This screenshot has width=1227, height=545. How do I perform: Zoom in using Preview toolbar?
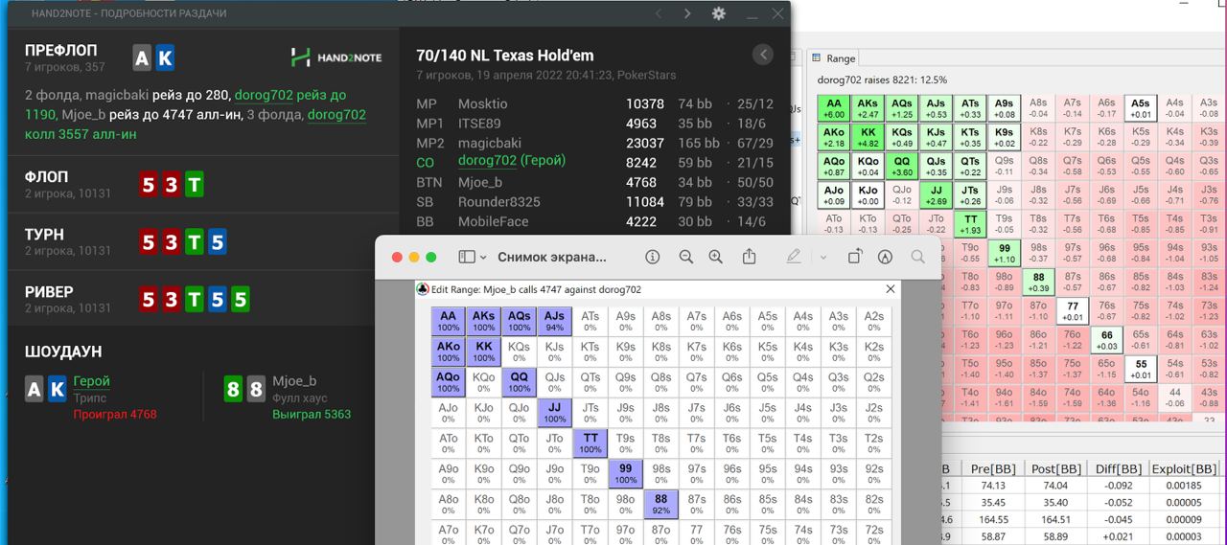coord(716,257)
